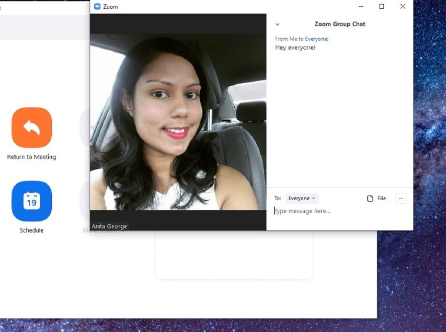Close the Zoom meeting window
This screenshot has height=332, width=446.
(403, 7)
